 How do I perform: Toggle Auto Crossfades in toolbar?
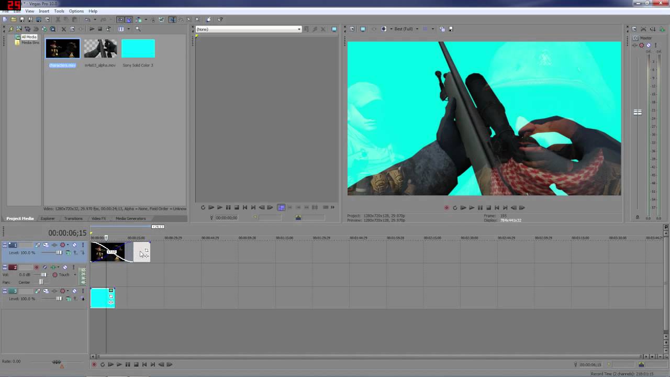tap(129, 19)
